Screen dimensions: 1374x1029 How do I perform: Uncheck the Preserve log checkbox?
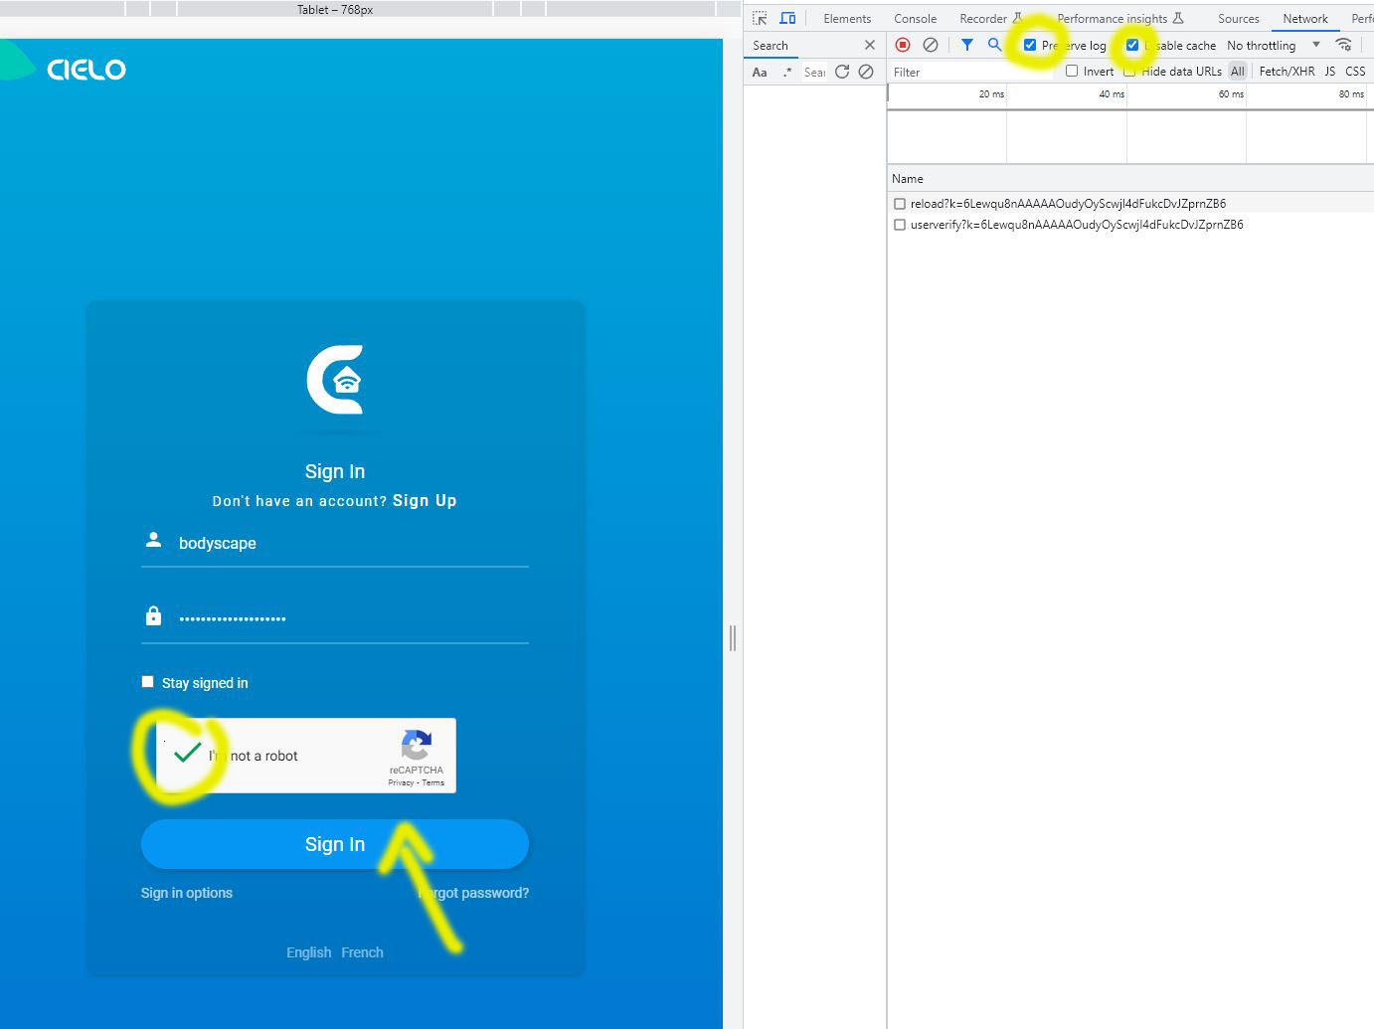click(x=1029, y=45)
